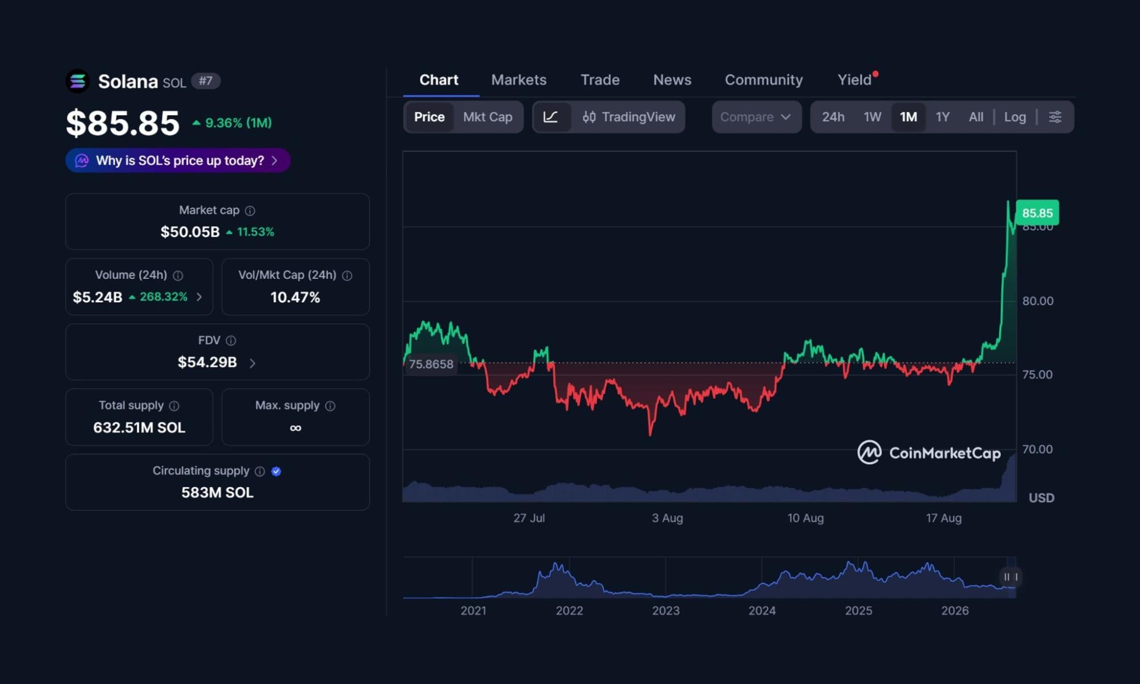Image resolution: width=1140 pixels, height=684 pixels.
Task: Click the timeline range pause handle
Action: tap(1011, 577)
